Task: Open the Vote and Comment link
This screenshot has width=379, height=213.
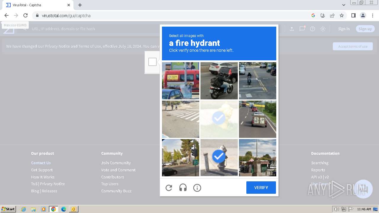Action: tap(118, 170)
